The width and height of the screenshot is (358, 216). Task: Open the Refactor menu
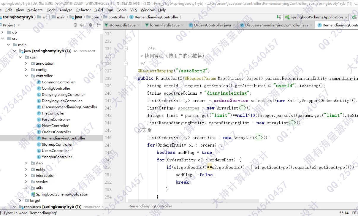[83, 10]
